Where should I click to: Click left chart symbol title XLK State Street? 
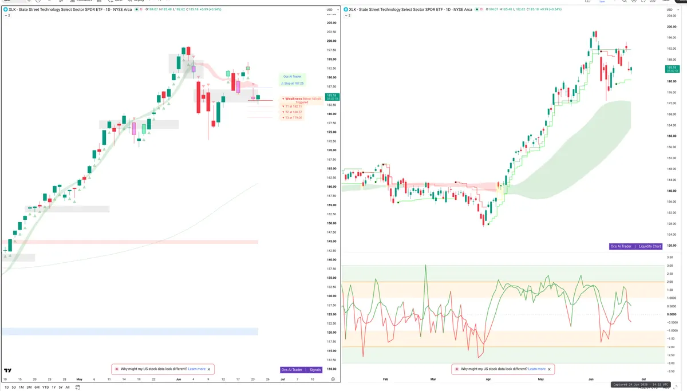tap(70, 10)
